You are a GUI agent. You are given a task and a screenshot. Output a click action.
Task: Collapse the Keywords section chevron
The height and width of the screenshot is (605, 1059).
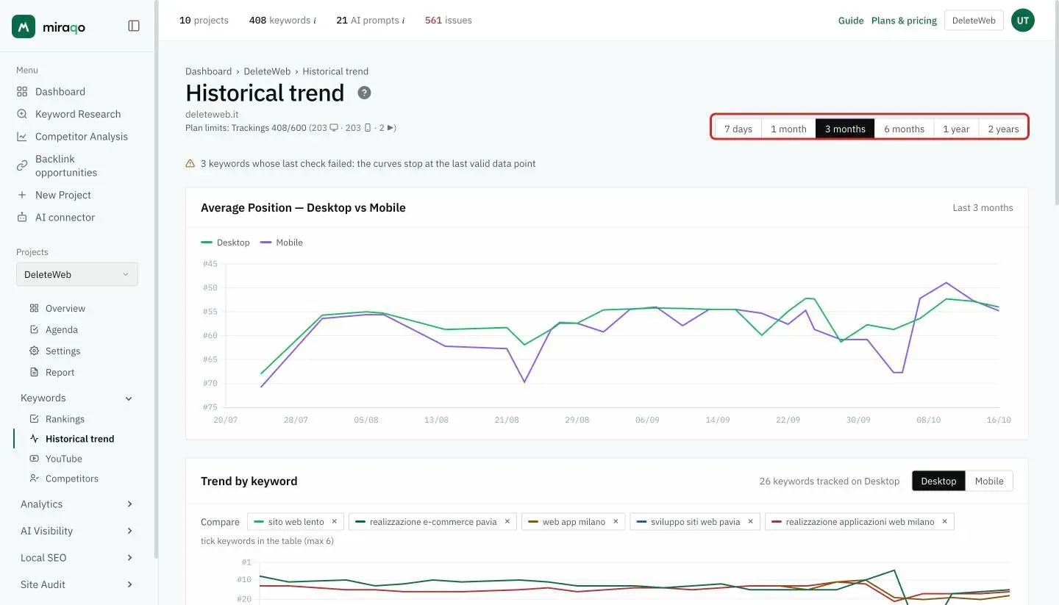click(x=129, y=398)
